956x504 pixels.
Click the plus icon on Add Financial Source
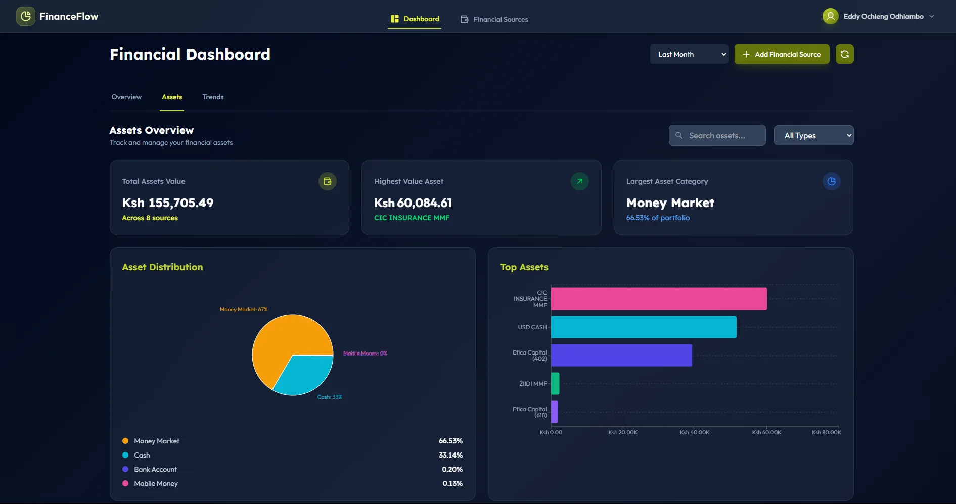click(x=746, y=54)
